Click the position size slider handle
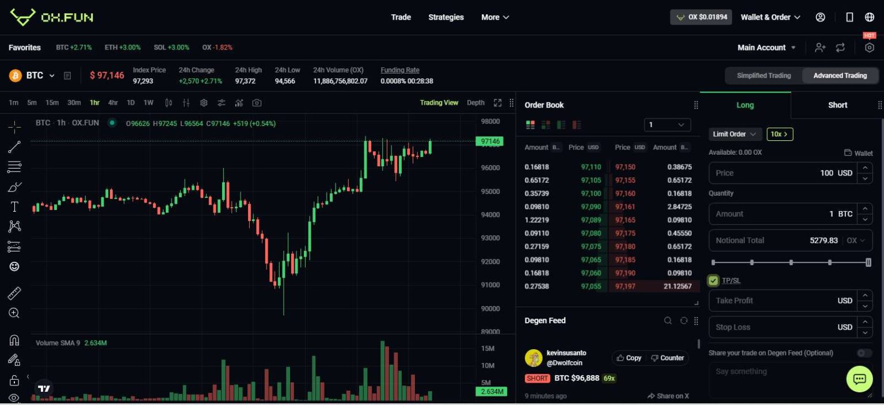The height and width of the screenshot is (405, 884). (869, 262)
